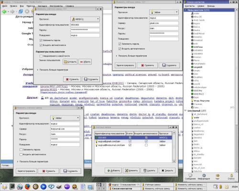
Task: Click Сохранить in the AIM/ICQ dialog
Action: (91, 79)
